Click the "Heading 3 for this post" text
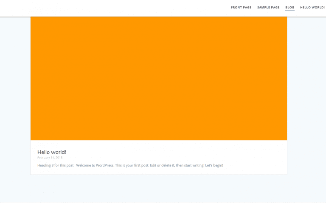326x203 pixels. click(55, 165)
